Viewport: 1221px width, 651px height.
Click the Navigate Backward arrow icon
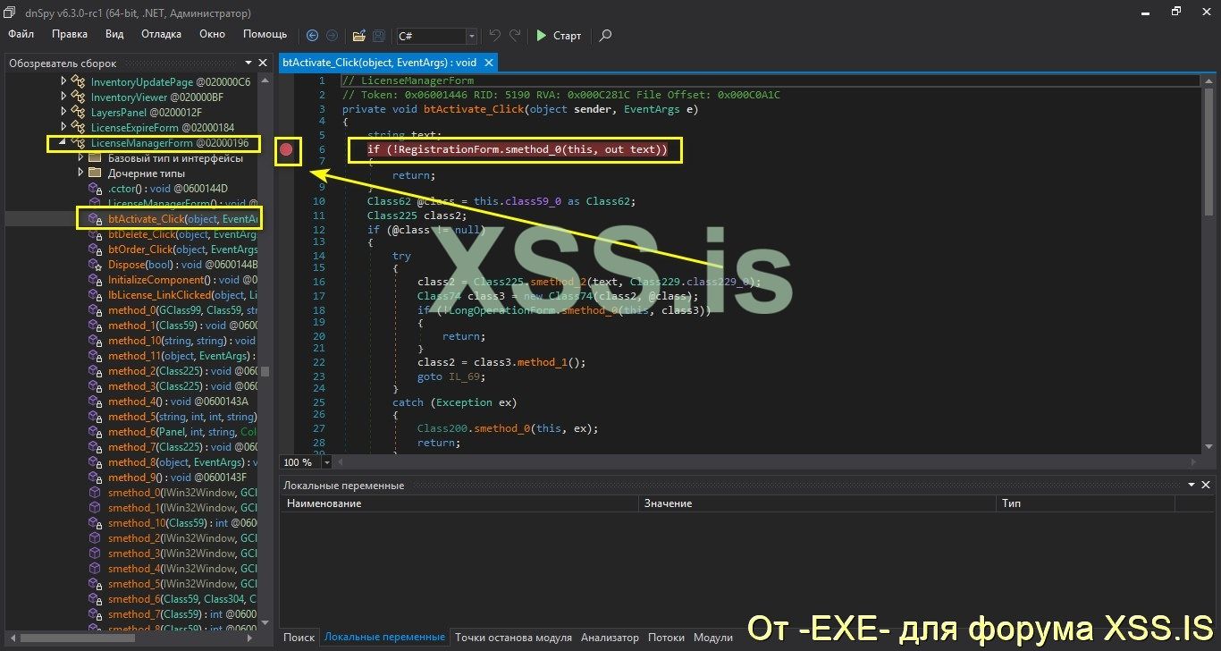coord(312,36)
